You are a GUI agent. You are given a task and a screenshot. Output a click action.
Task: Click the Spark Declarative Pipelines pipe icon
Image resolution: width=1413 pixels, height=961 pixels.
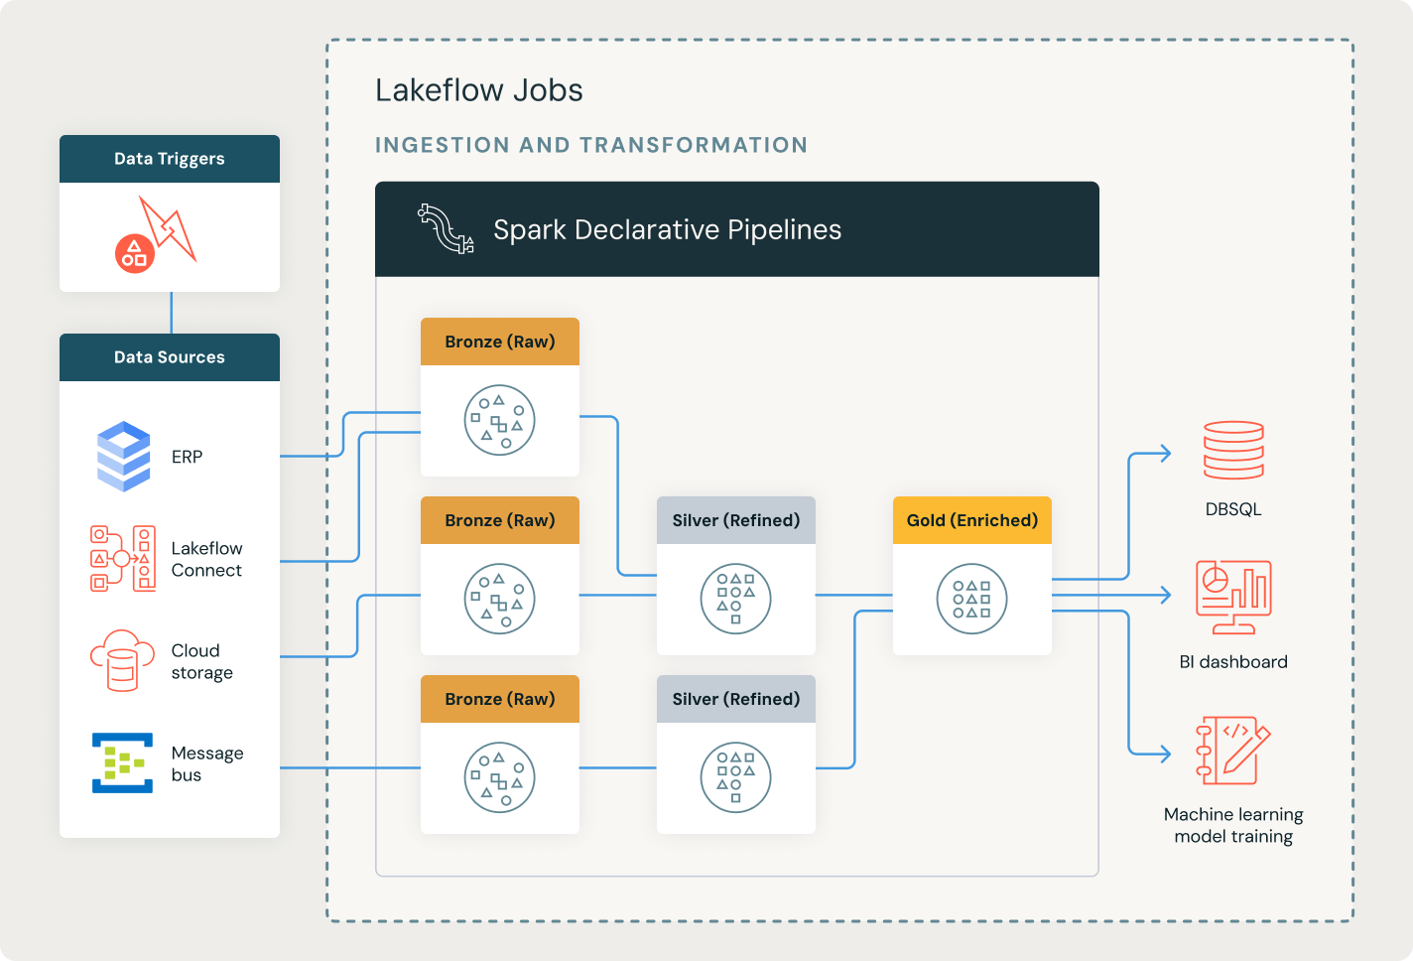446,229
